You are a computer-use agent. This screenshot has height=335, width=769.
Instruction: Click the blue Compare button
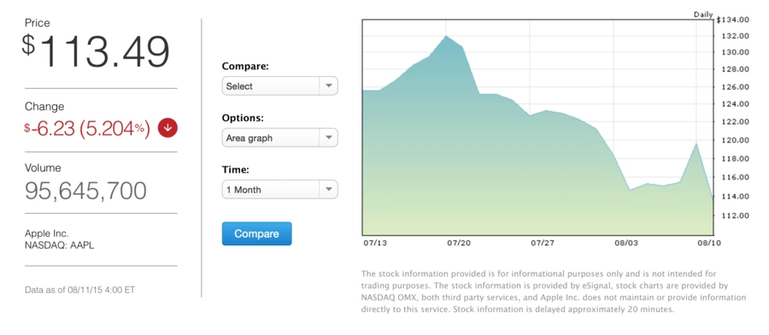click(x=256, y=233)
